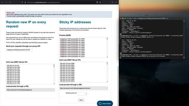This screenshot has height=106, width=189.
Task: Select proxy megaproxy.rotating.proxyrack.net:10002
Action: [72, 42]
